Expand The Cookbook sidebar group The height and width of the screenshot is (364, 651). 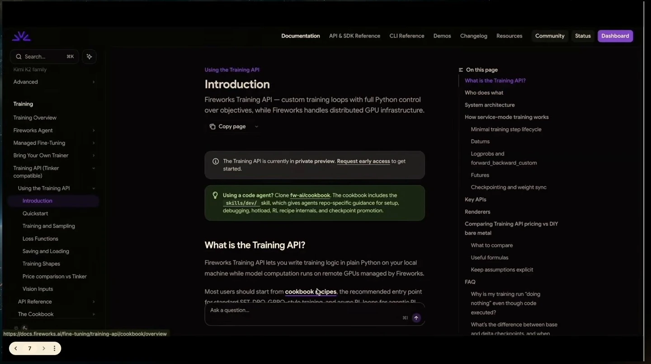tap(94, 314)
